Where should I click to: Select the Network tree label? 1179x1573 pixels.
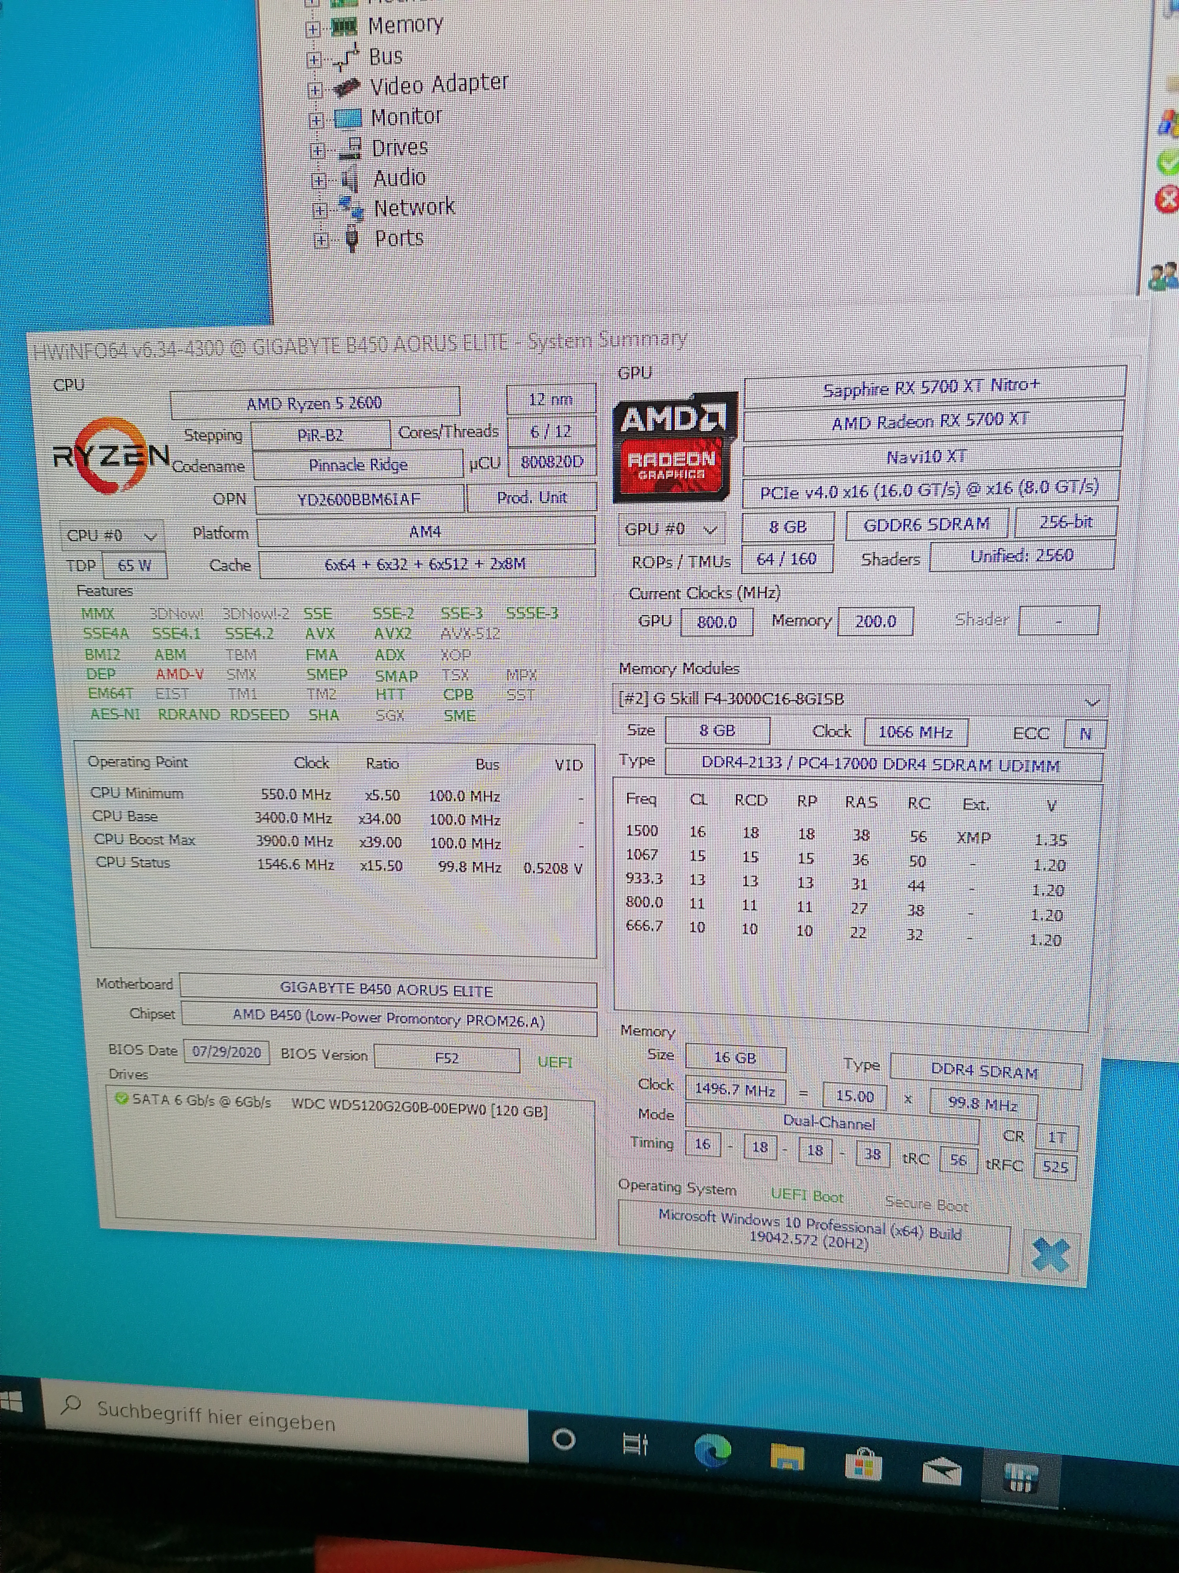[x=414, y=208]
